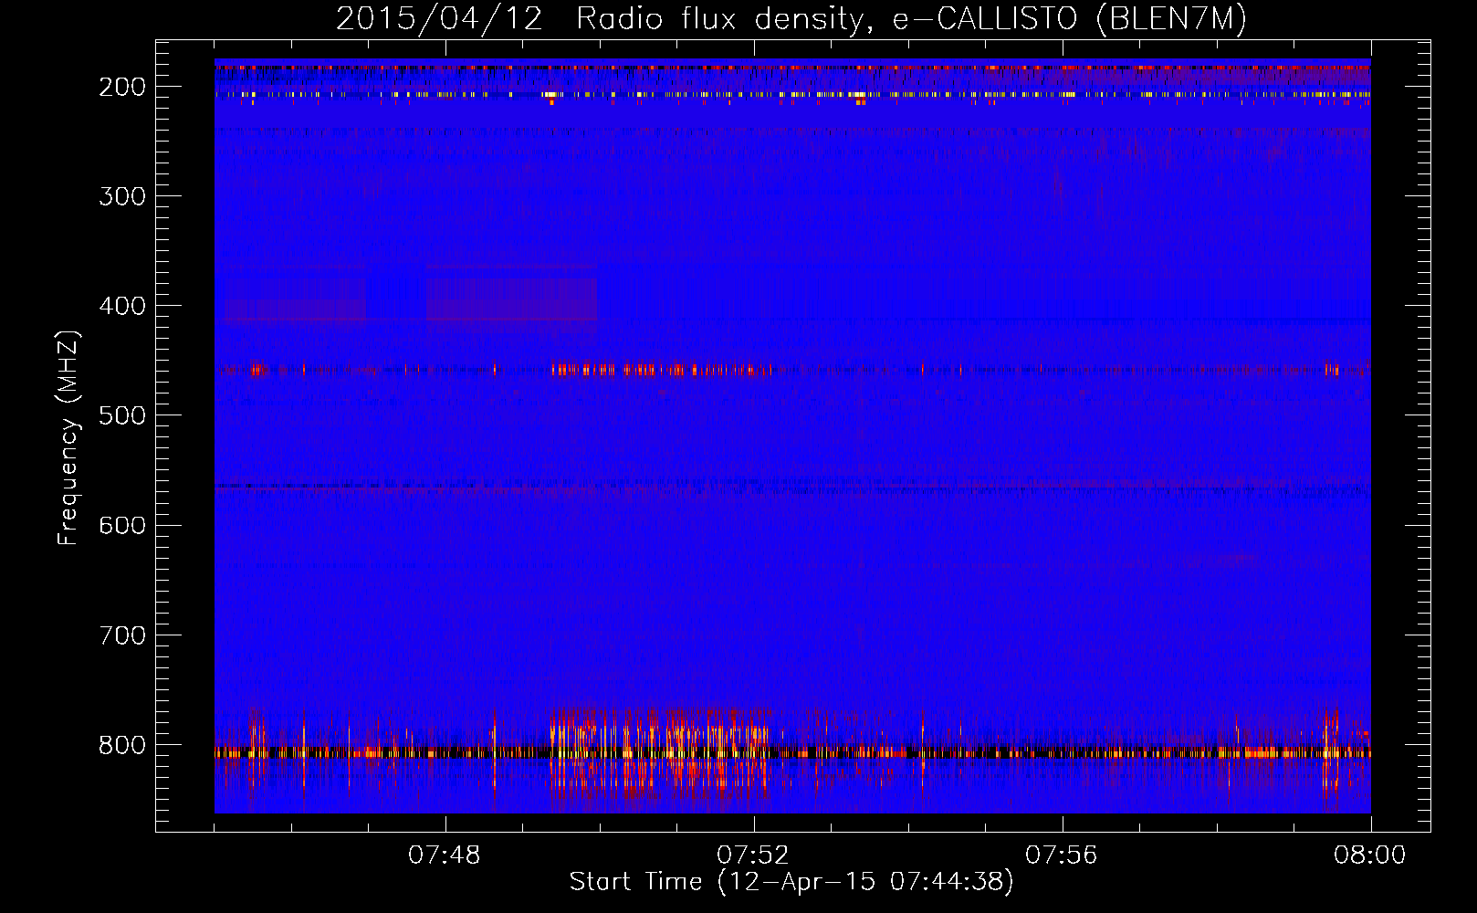Click the 'Start Time (12-Apr-15 07:44:38)' label
Viewport: 1477px width, 913px height.
coord(791,882)
